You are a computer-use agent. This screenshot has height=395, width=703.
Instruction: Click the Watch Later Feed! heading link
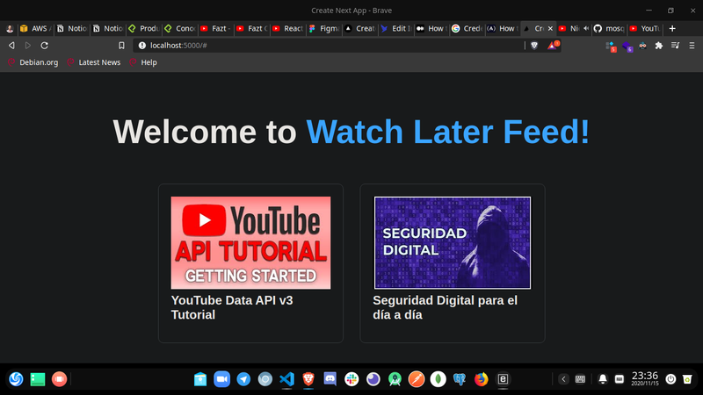coord(447,132)
